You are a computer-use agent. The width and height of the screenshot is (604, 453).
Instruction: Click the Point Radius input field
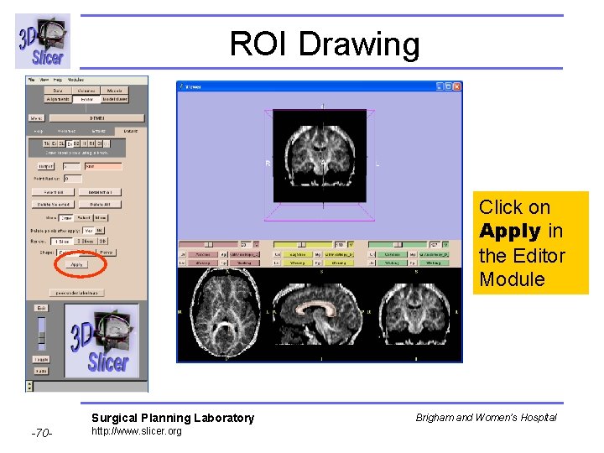click(73, 179)
